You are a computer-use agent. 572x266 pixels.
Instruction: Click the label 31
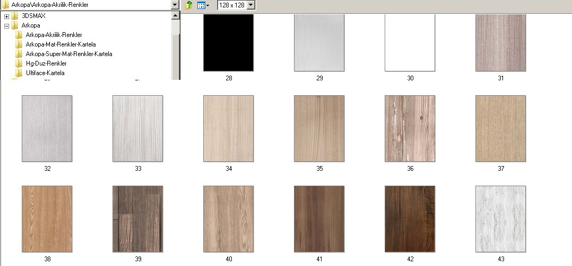click(501, 78)
